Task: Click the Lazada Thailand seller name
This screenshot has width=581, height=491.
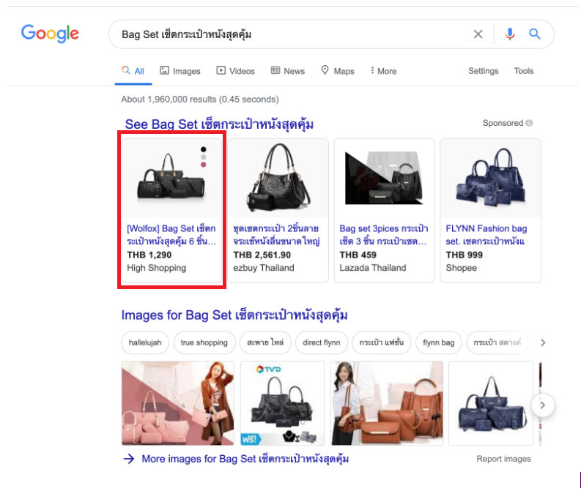Action: 373,268
